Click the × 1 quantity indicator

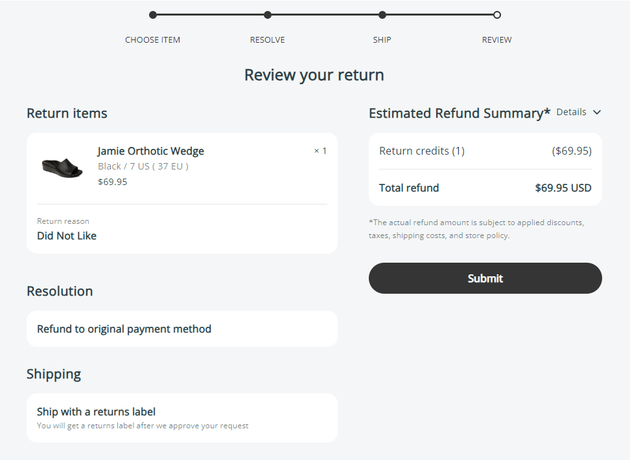tap(320, 151)
